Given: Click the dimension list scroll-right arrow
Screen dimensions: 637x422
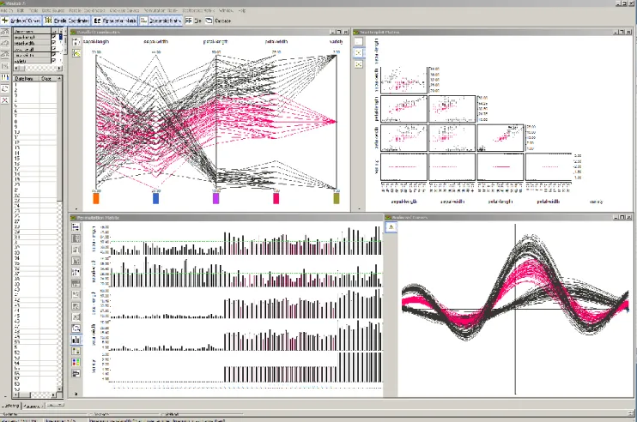Looking at the screenshot, I should pos(59,68).
